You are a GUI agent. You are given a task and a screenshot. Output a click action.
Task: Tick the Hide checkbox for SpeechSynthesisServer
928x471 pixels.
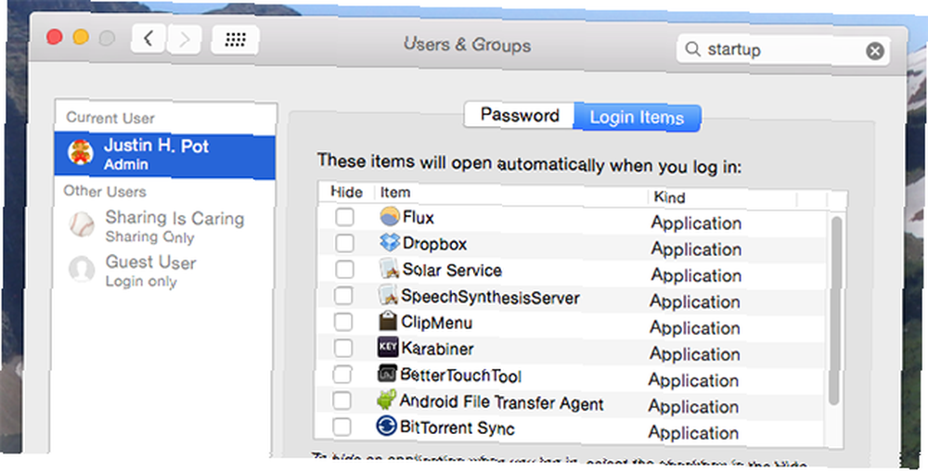pyautogui.click(x=343, y=296)
